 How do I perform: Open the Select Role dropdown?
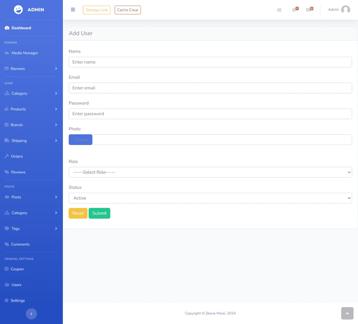[x=210, y=172]
